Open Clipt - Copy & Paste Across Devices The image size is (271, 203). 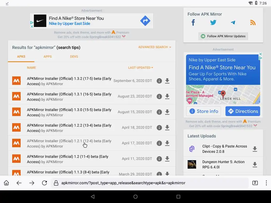[x=224, y=149]
